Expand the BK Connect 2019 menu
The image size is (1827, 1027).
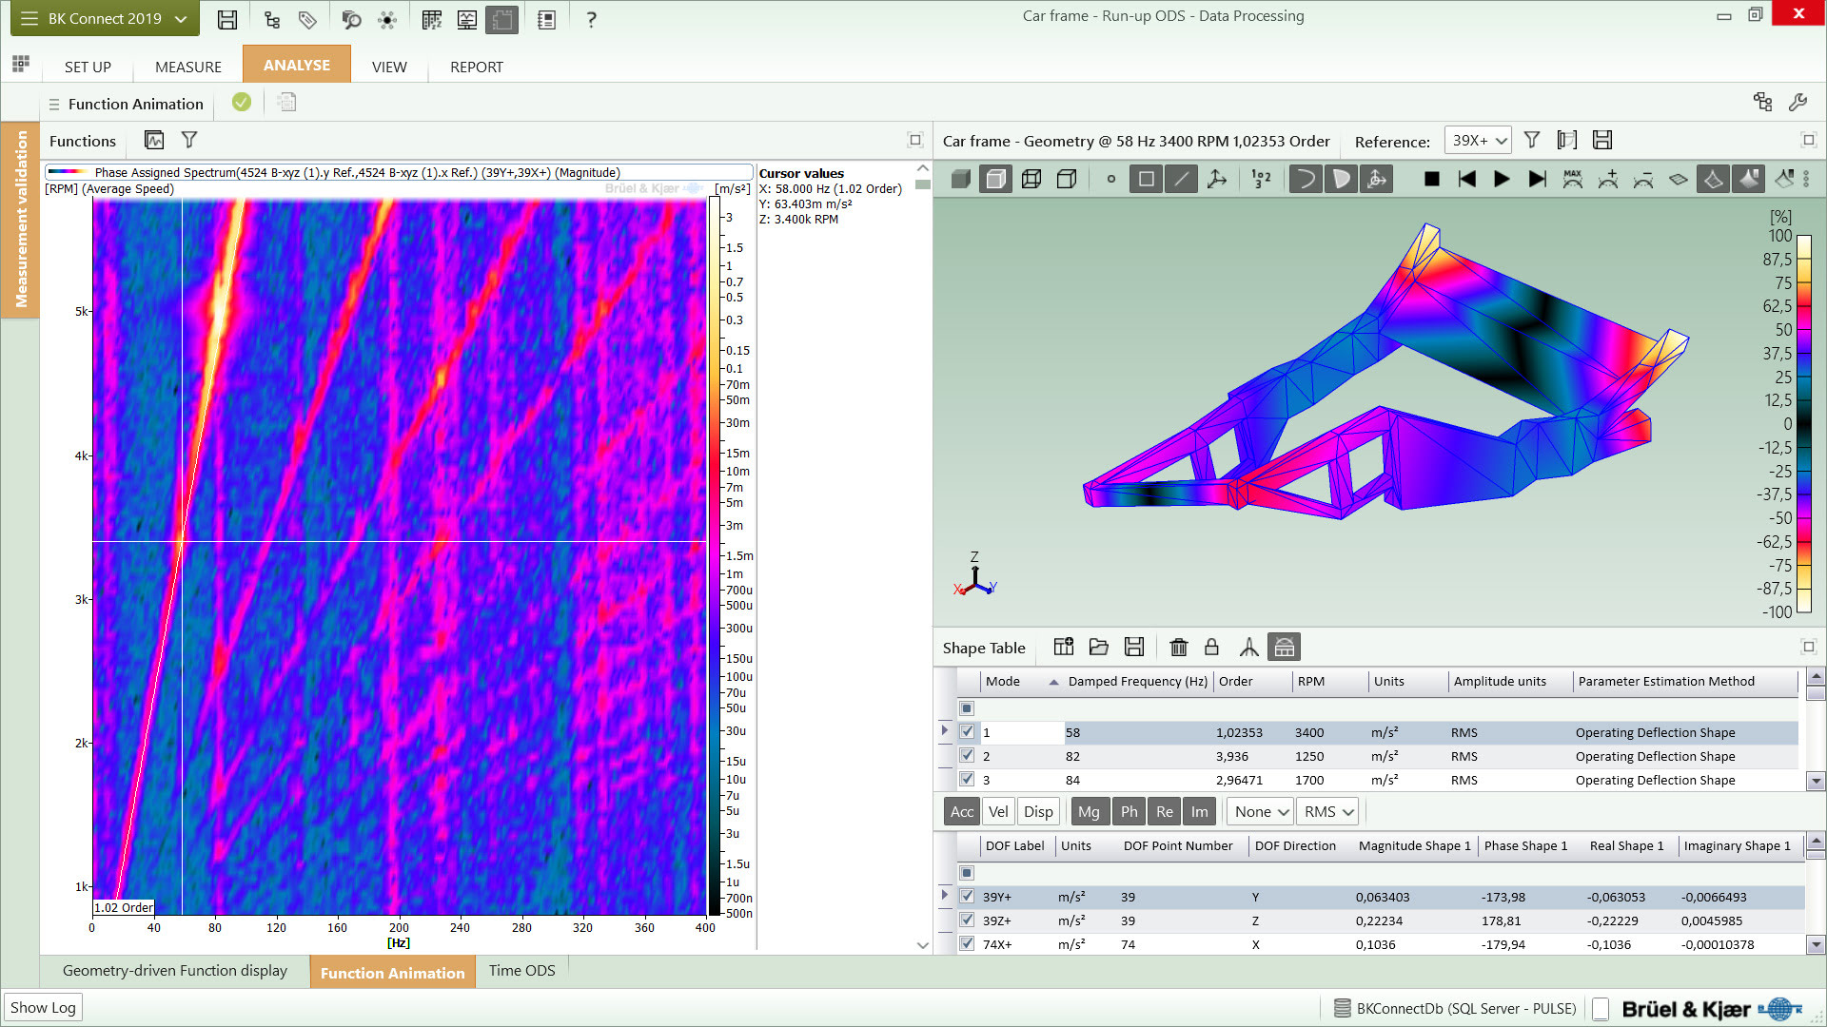(105, 19)
